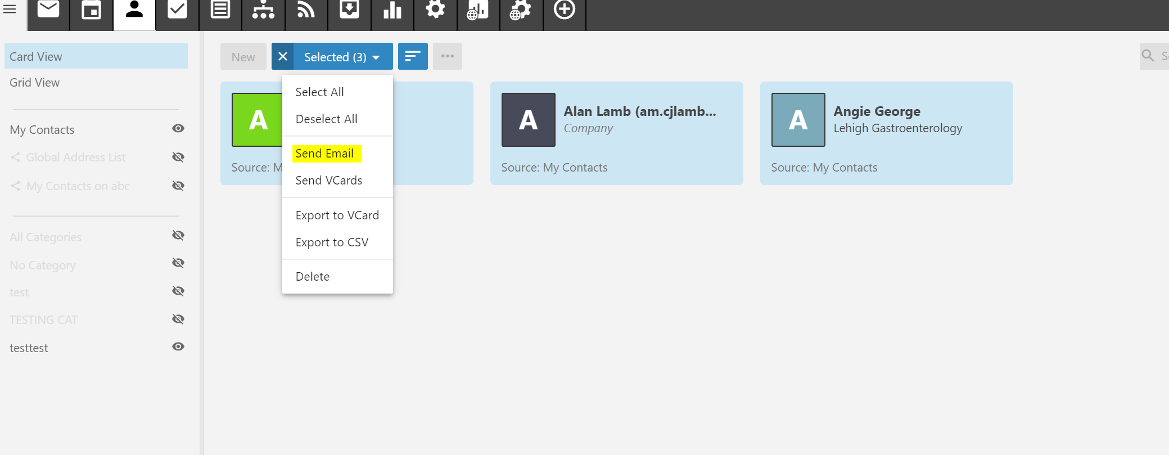Open the sort options button

pos(413,56)
